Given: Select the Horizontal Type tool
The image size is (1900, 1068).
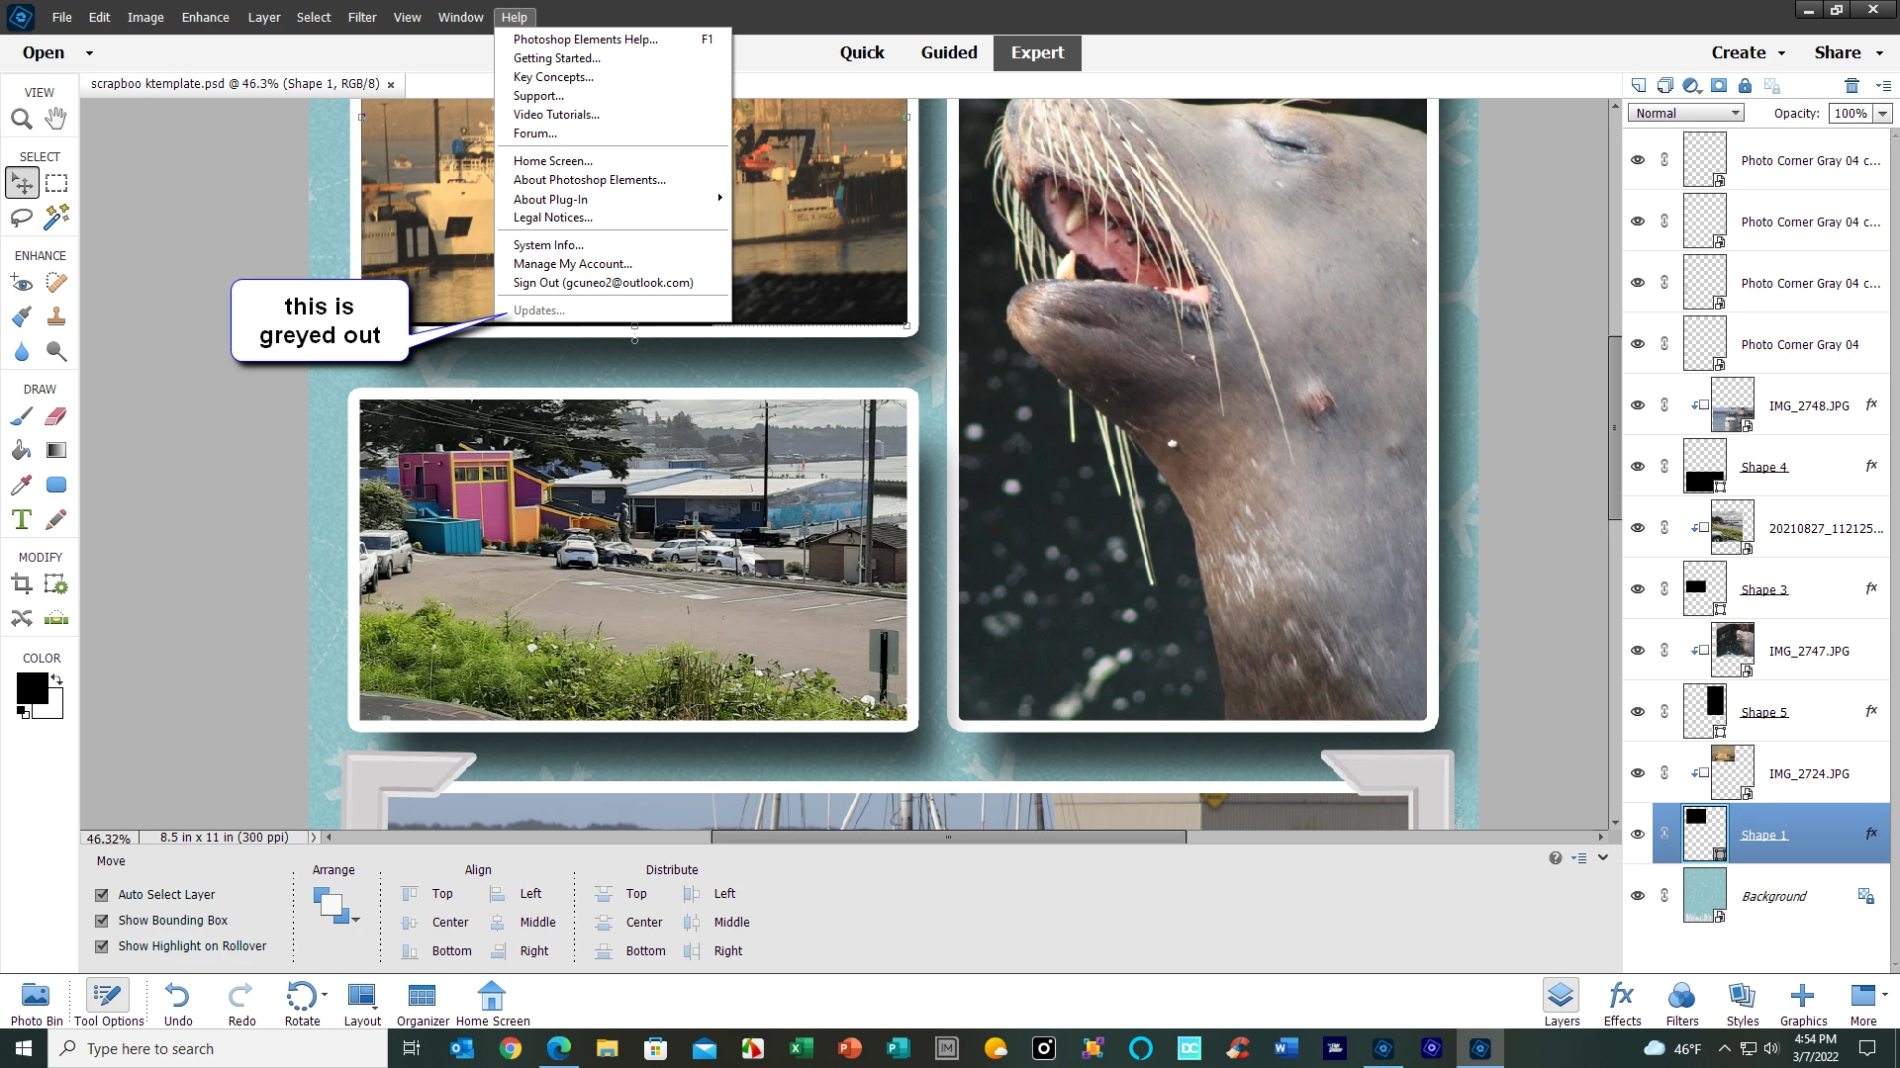Looking at the screenshot, I should (21, 519).
